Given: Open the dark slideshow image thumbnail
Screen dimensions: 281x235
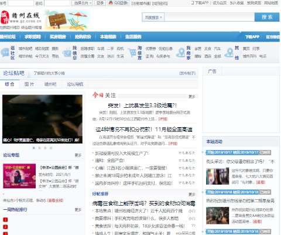Looking at the screenshot, I should pyautogui.click(x=42, y=119).
